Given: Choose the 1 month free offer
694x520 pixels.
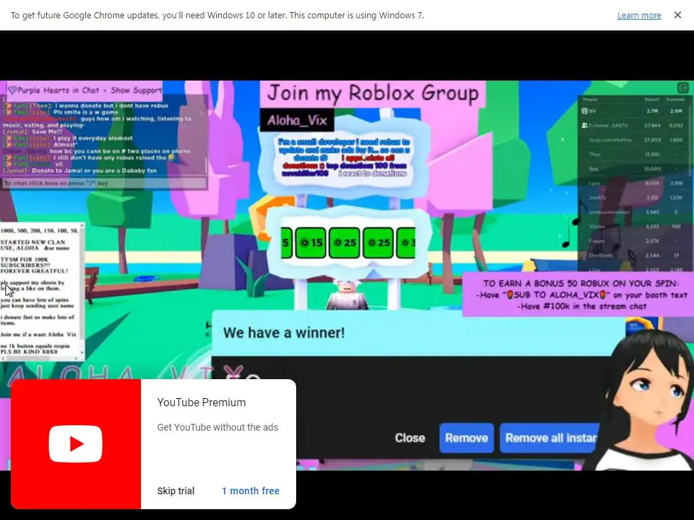Looking at the screenshot, I should coord(251,491).
